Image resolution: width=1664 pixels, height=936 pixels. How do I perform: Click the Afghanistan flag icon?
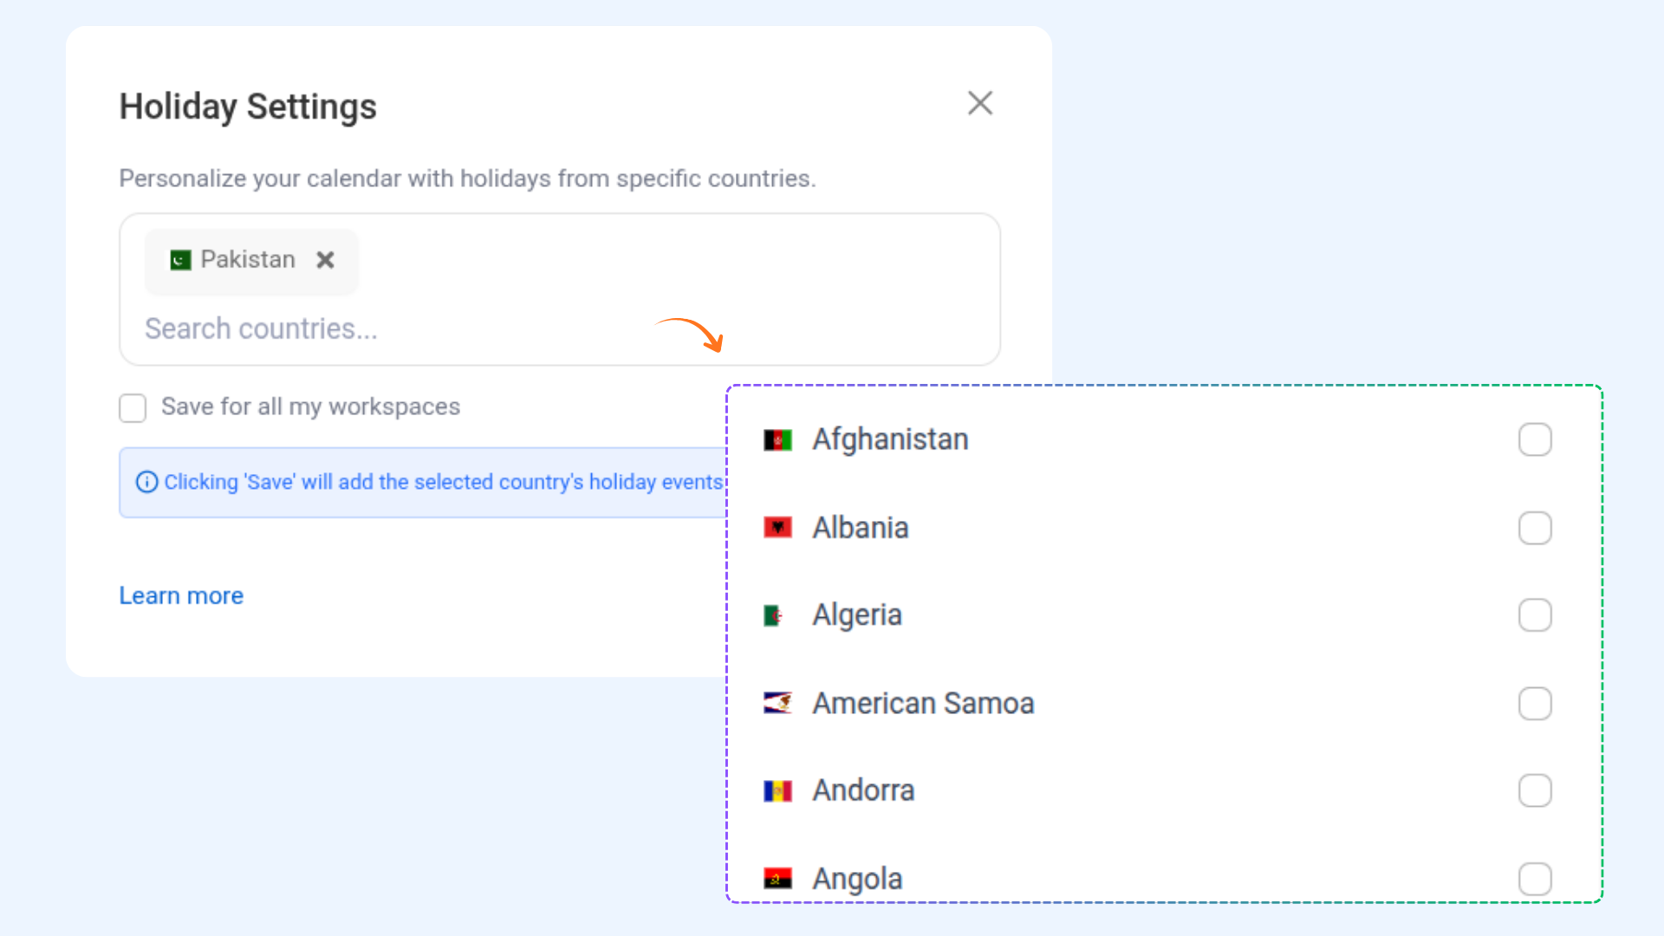[x=777, y=440]
